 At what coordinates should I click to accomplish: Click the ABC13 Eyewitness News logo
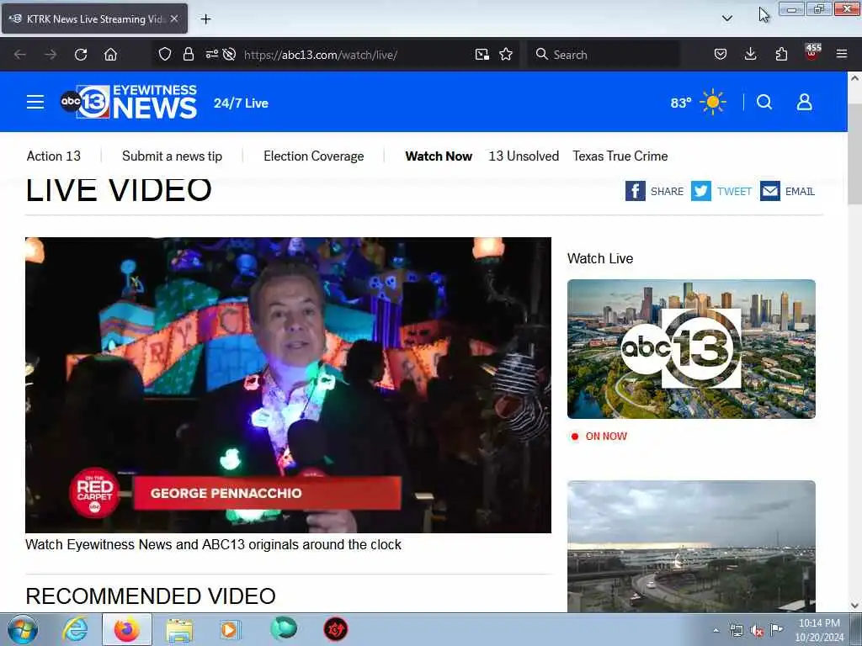(129, 102)
